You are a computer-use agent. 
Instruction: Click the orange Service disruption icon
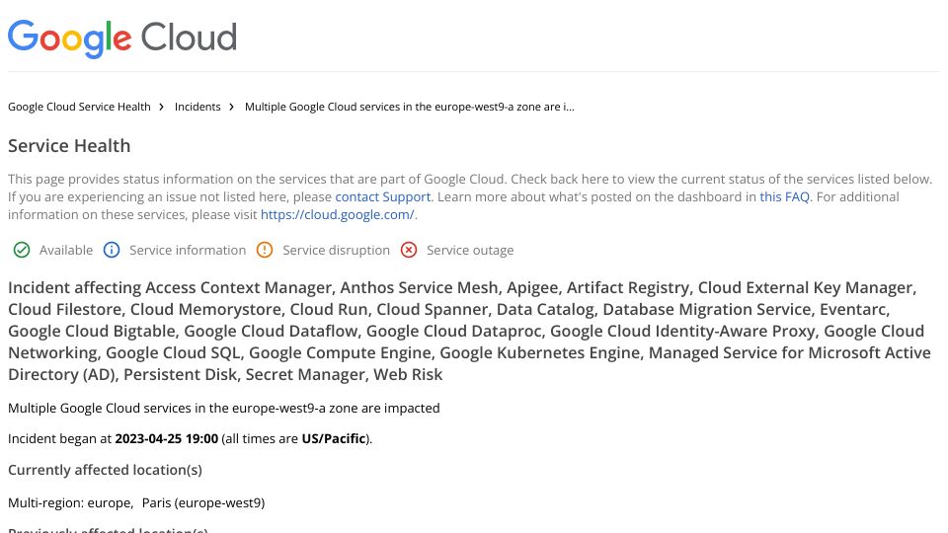[x=265, y=250]
